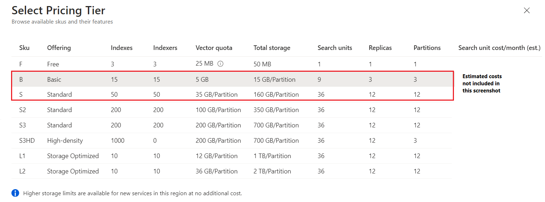Viewport: 545px width, 202px height.
Task: Select the Free tier row
Action: click(53, 64)
